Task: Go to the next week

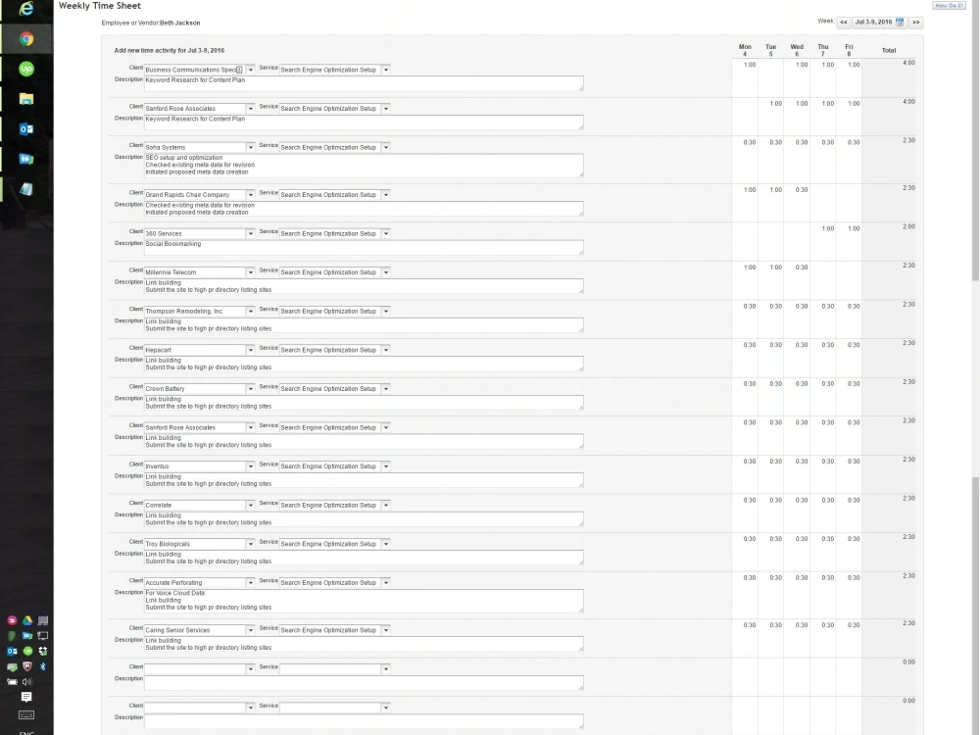Action: click(915, 22)
